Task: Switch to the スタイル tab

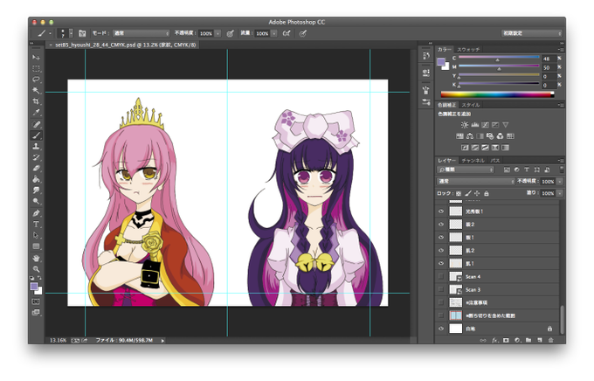Action: tap(471, 105)
